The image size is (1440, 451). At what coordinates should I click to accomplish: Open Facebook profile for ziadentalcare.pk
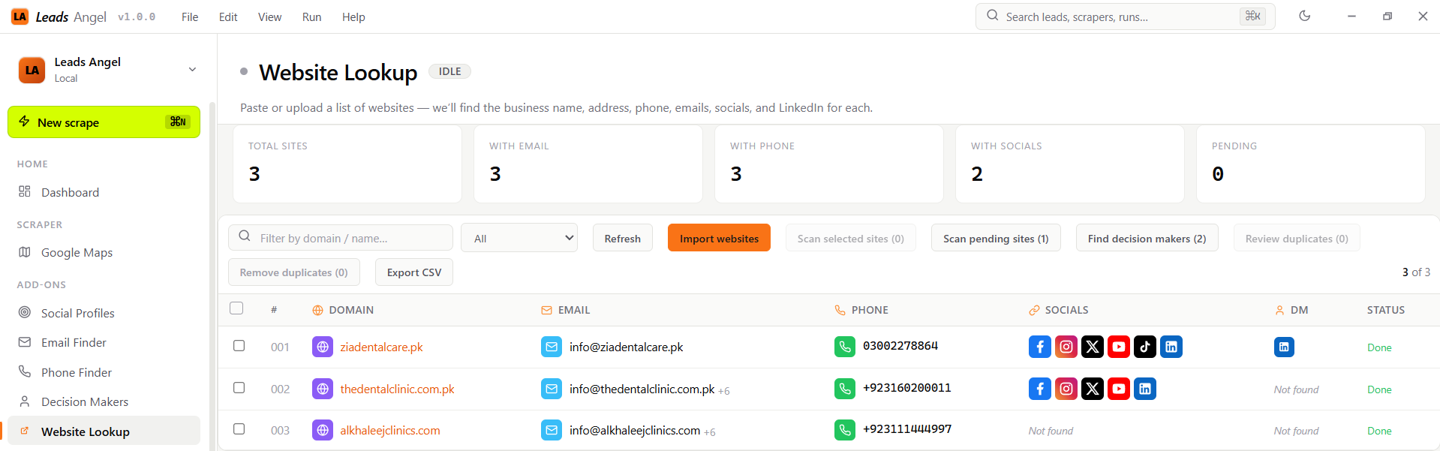(x=1040, y=347)
